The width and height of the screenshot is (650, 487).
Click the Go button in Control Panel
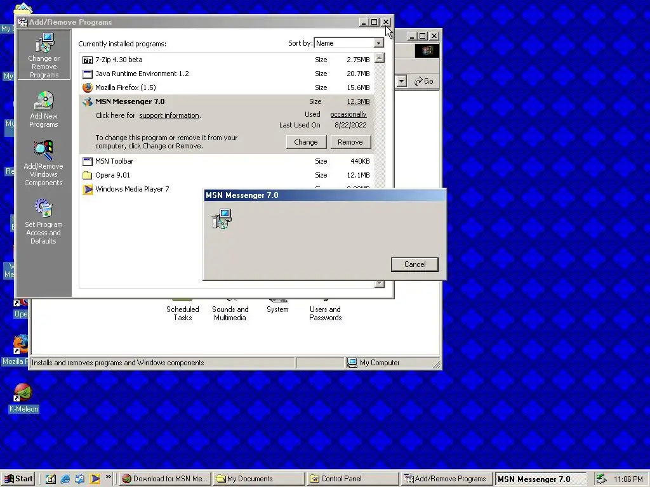[425, 81]
